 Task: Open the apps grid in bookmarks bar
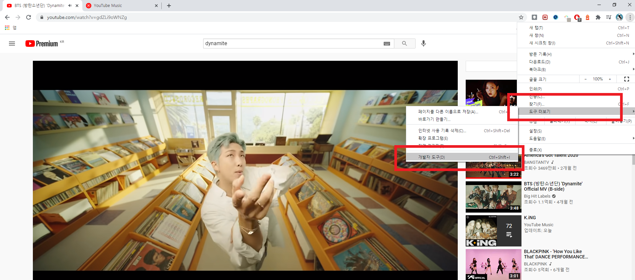coord(7,28)
